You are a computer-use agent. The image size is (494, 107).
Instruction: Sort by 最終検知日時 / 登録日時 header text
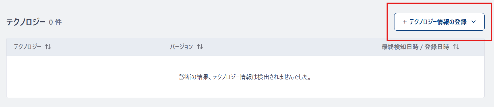click(x=415, y=47)
